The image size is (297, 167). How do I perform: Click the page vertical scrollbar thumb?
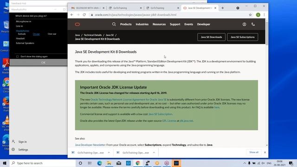(x=267, y=33)
